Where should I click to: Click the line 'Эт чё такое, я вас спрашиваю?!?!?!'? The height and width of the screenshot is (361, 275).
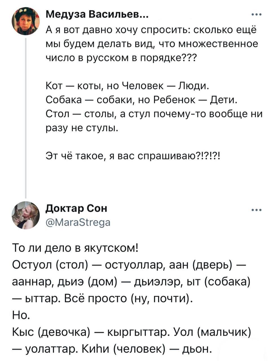[134, 155]
